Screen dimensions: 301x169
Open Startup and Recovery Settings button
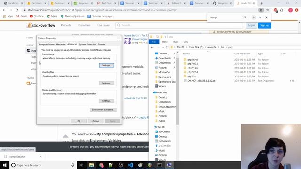pyautogui.click(x=107, y=101)
